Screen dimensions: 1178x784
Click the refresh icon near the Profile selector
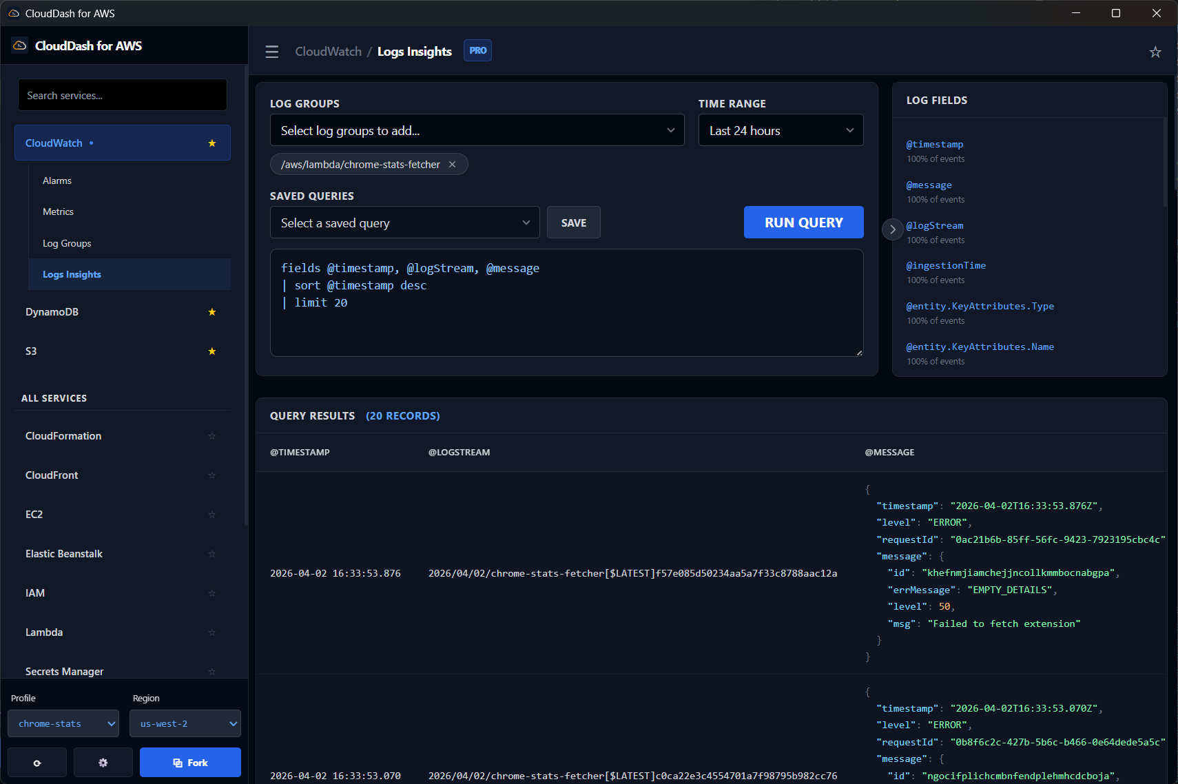[x=37, y=762]
